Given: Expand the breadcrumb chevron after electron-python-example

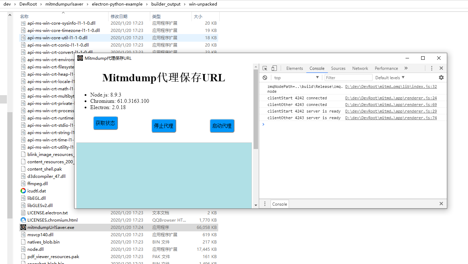Looking at the screenshot, I should coord(147,4).
